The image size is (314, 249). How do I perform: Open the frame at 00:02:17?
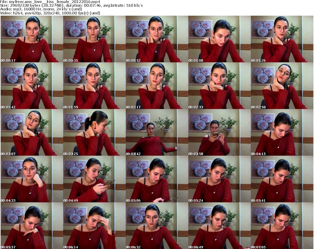coord(157,86)
